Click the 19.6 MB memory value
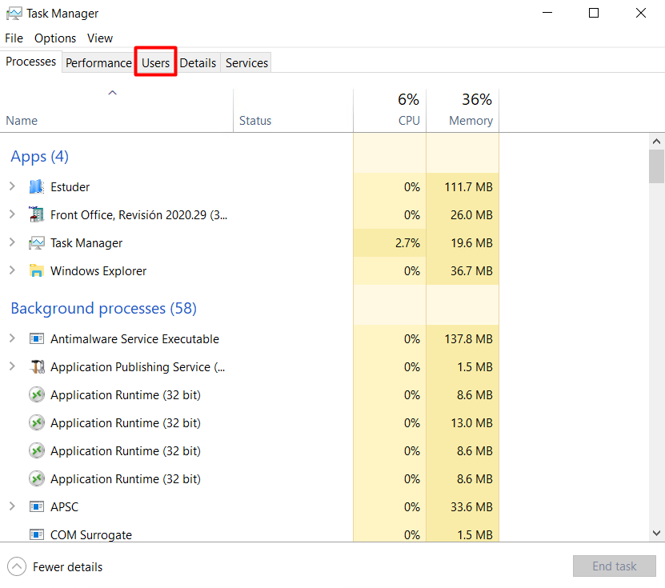 [471, 243]
